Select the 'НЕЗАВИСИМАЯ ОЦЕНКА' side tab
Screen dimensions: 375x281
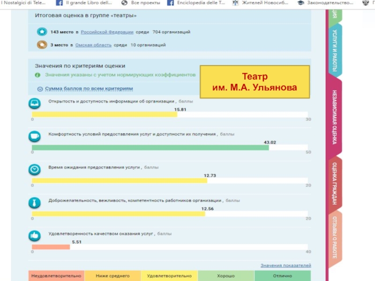point(335,117)
